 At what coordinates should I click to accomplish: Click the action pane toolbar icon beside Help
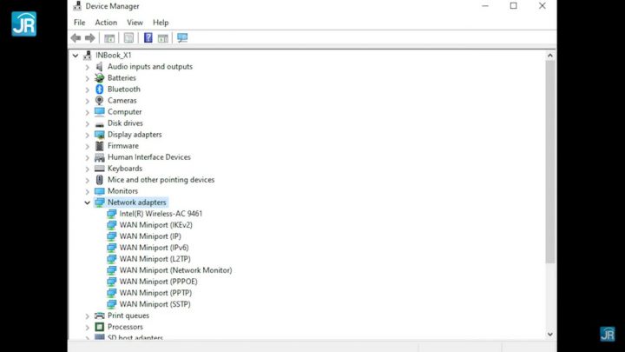tap(162, 38)
